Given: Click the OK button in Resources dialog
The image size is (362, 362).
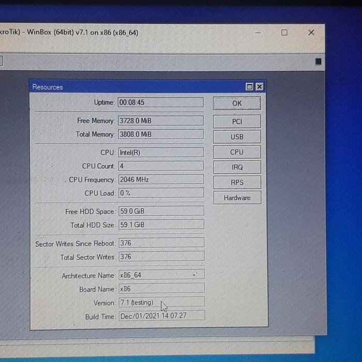Looking at the screenshot, I should 237,103.
